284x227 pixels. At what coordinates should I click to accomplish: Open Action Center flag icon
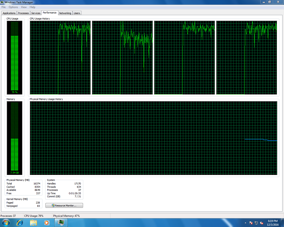pos(251,223)
